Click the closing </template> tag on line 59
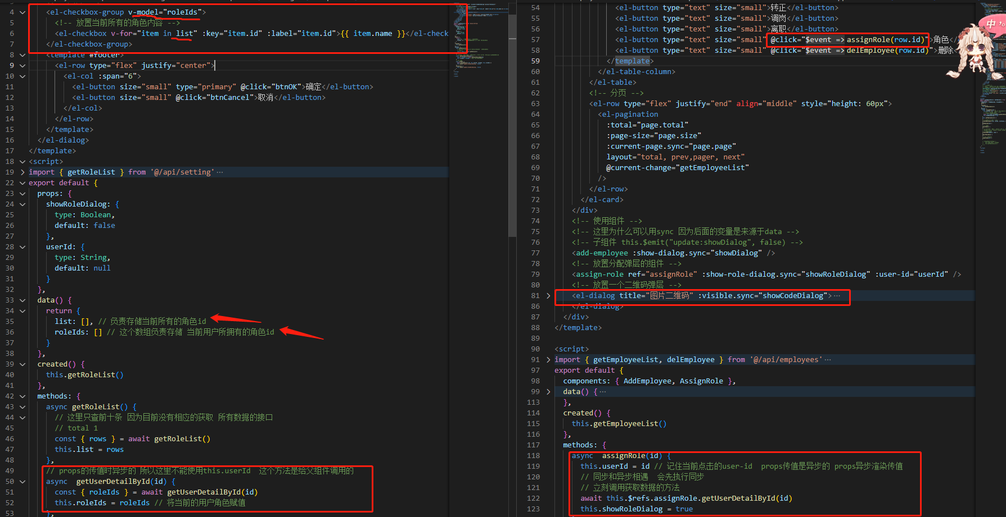This screenshot has width=1006, height=517. pyautogui.click(x=630, y=61)
